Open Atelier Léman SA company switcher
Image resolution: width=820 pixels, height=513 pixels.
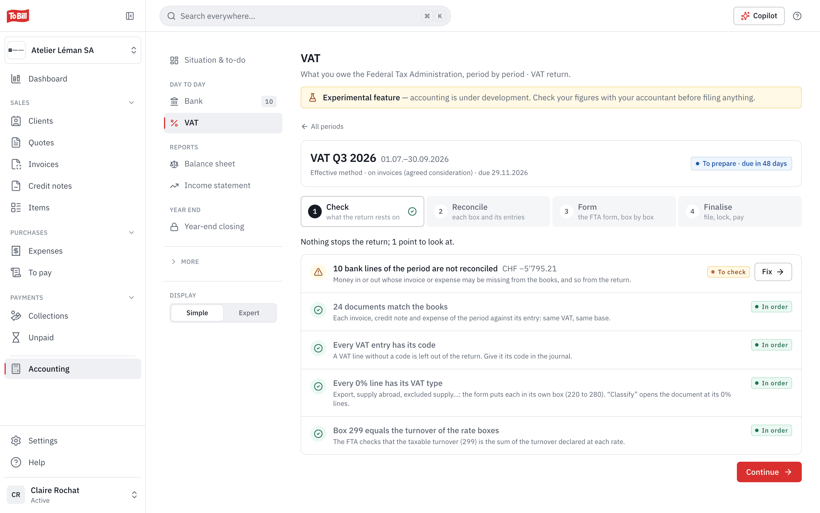click(x=73, y=50)
